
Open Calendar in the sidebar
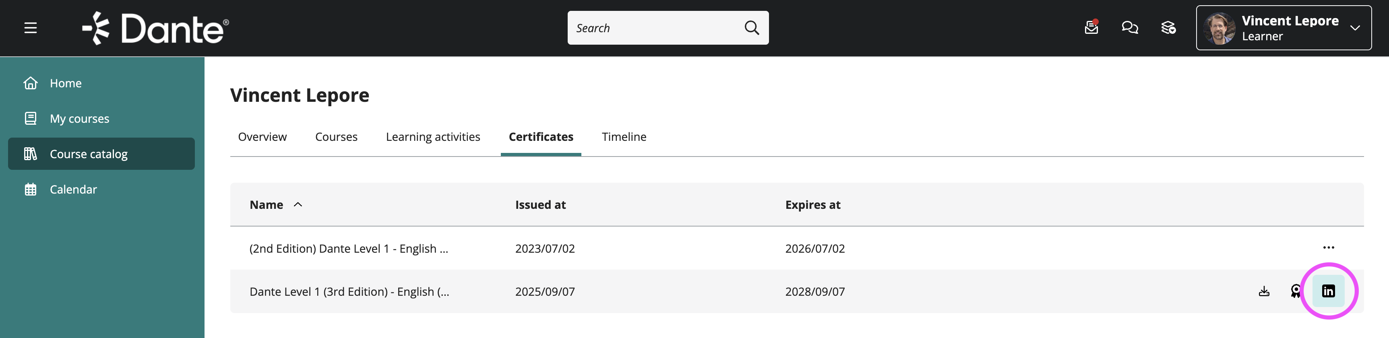(73, 190)
